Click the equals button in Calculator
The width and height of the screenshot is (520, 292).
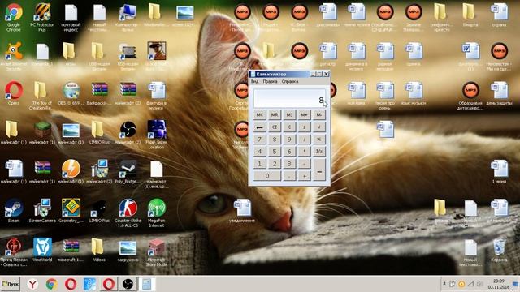point(319,170)
